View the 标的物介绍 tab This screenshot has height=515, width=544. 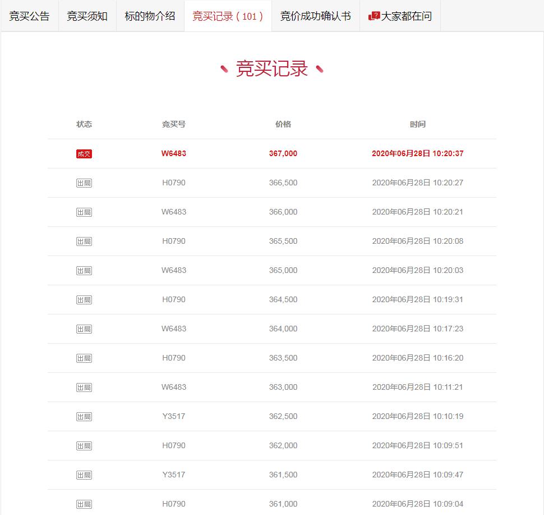[150, 16]
